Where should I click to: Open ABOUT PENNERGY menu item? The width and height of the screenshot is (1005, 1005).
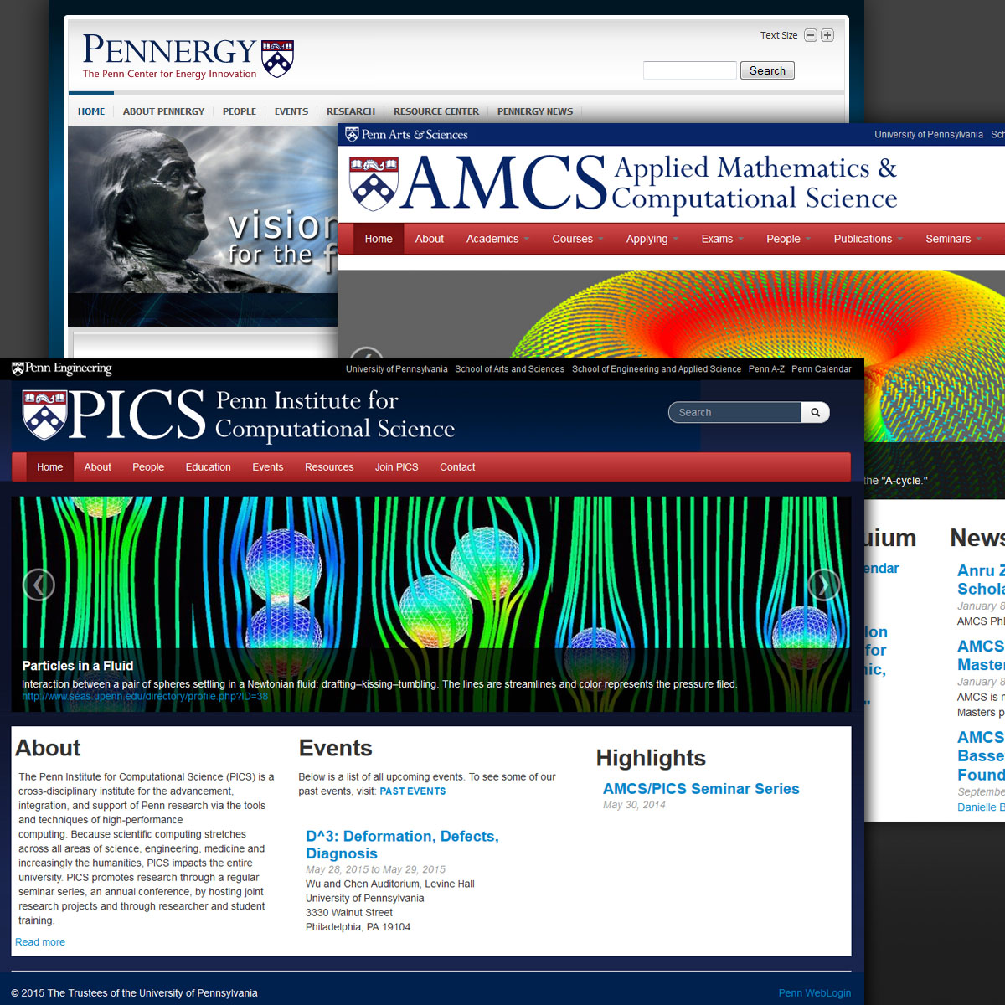pyautogui.click(x=163, y=111)
